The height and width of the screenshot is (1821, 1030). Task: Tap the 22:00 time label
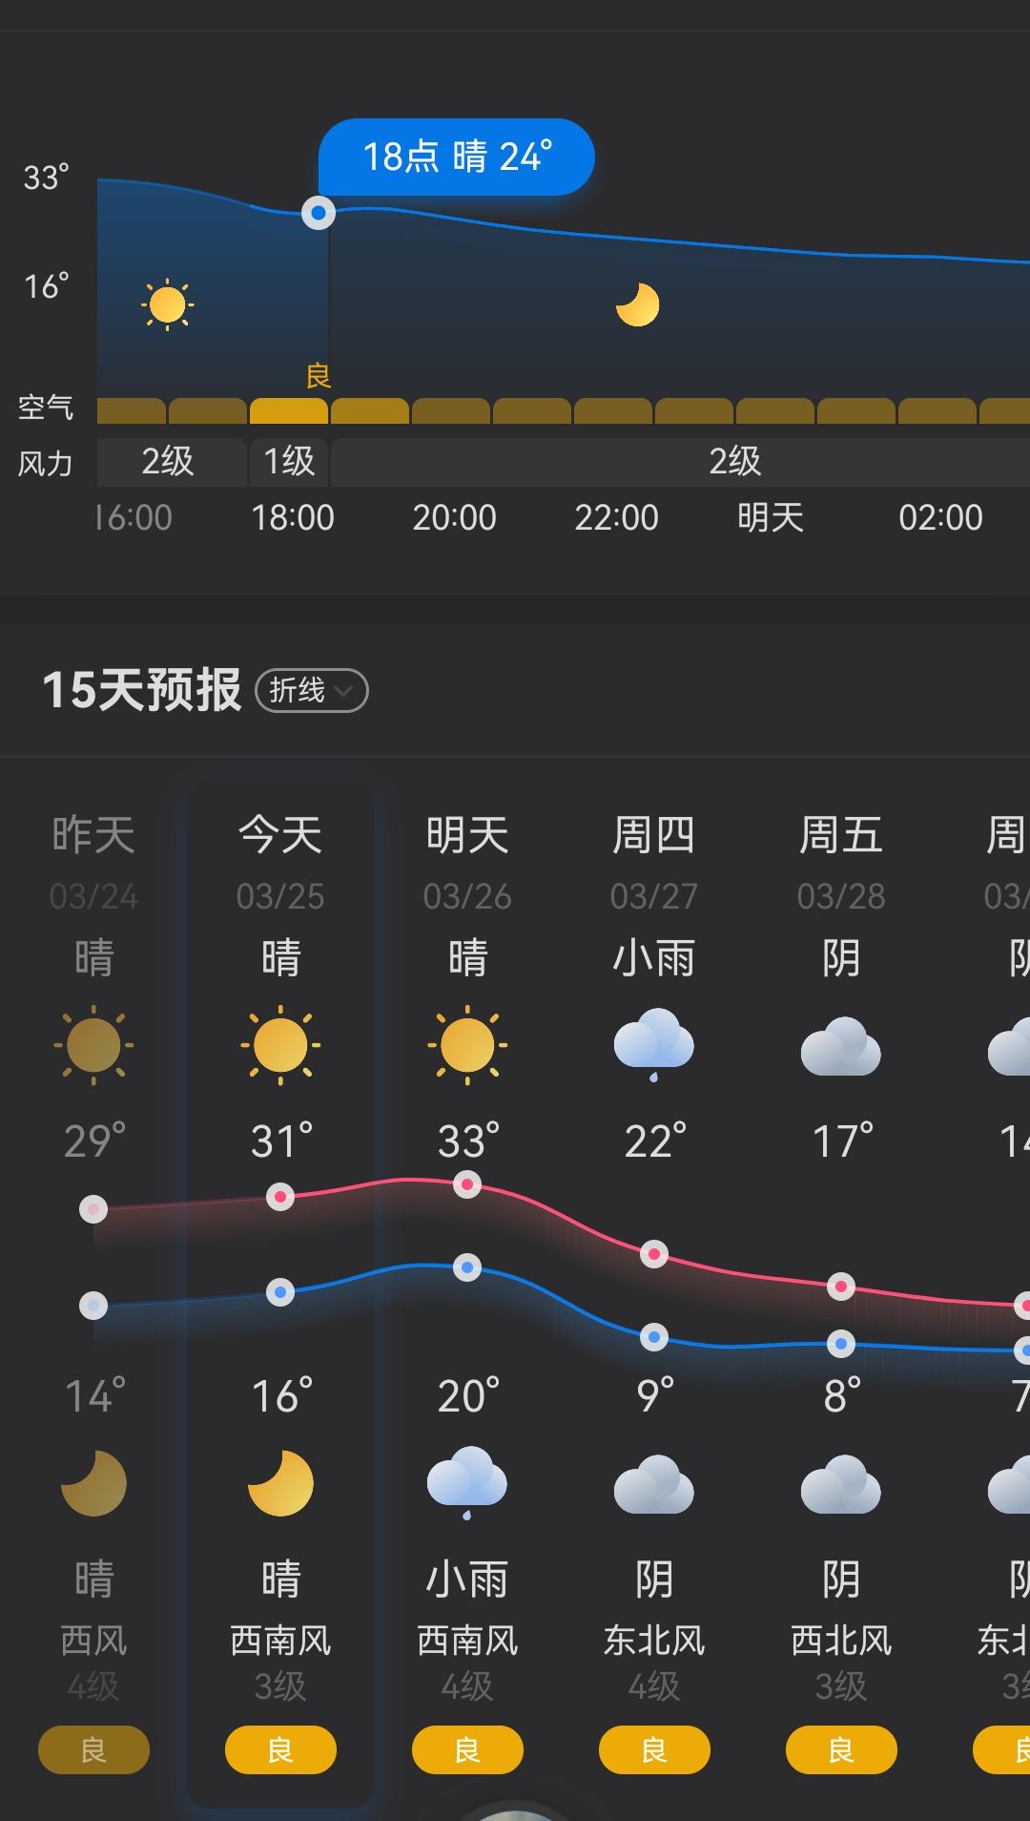pos(616,517)
